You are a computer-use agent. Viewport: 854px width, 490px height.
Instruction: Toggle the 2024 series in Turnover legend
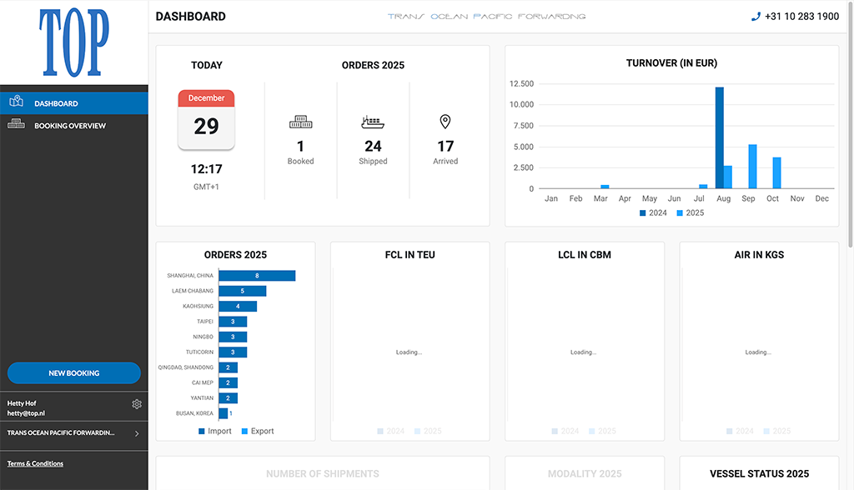pos(653,212)
